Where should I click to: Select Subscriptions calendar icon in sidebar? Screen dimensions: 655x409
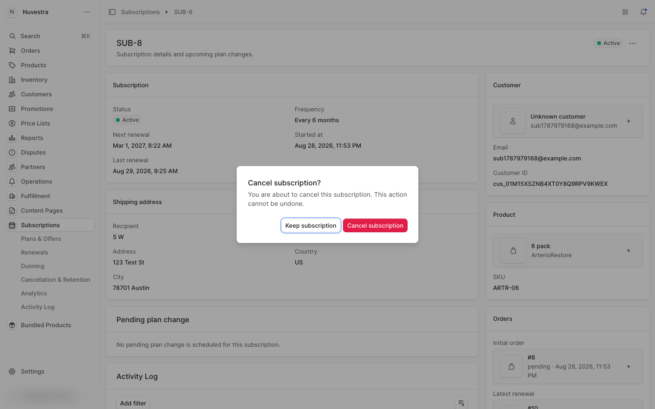pos(12,225)
